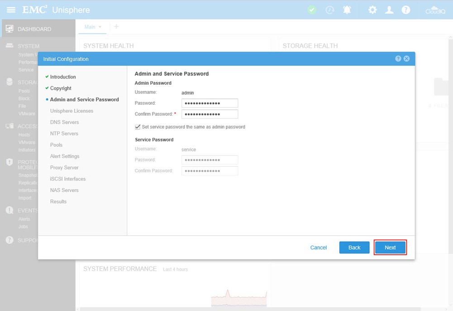This screenshot has width=453, height=311.
Task: Click the 'Admin and Service Password' page heading
Action: pos(172,74)
